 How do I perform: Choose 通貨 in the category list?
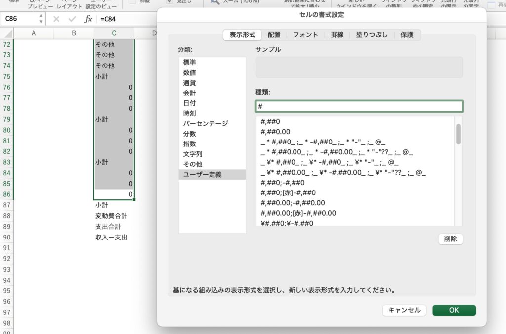click(x=189, y=83)
